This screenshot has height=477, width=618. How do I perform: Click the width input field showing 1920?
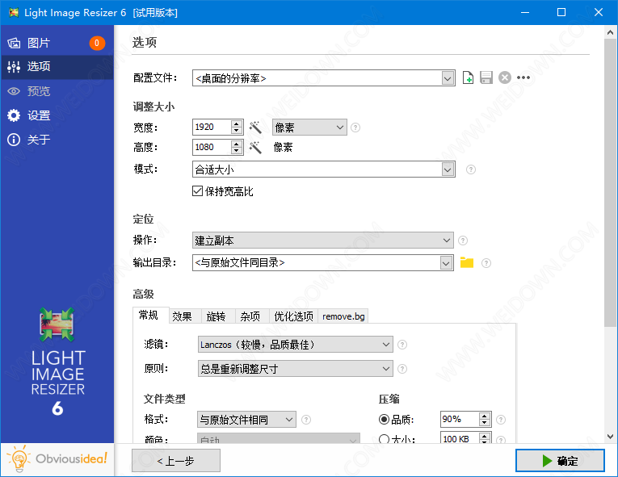[212, 127]
